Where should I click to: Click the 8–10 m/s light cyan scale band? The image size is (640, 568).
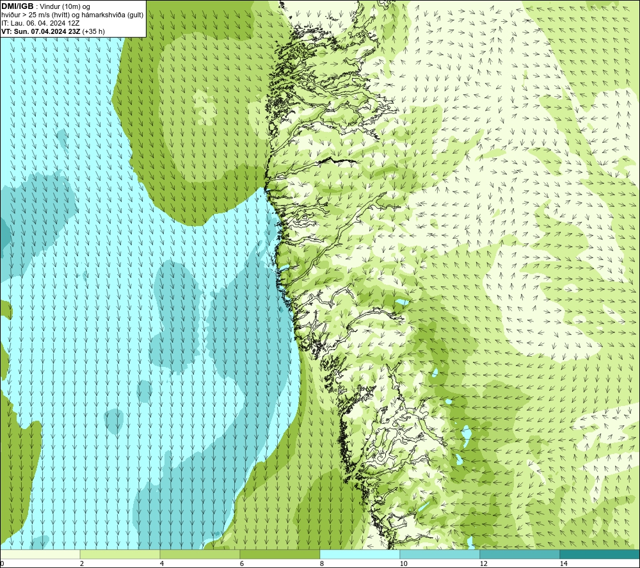(x=360, y=554)
